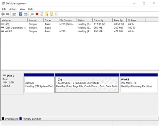Click the Back arrow toolbar icon
Image resolution: width=159 pixels, height=126 pixels.
click(x=3, y=14)
